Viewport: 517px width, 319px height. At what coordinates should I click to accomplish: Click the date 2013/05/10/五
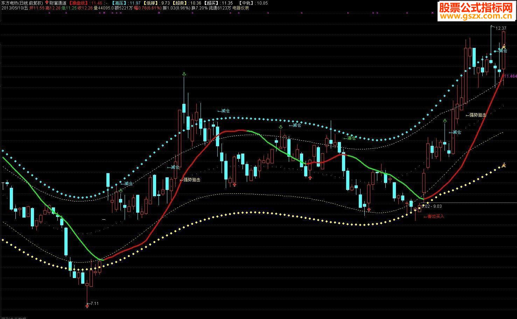(x=15, y=8)
